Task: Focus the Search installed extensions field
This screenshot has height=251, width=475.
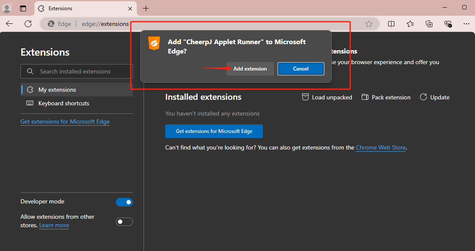Action: click(x=81, y=71)
